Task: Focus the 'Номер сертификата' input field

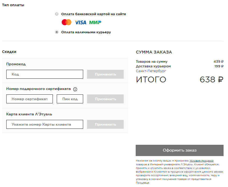Action: pyautogui.click(x=30, y=99)
